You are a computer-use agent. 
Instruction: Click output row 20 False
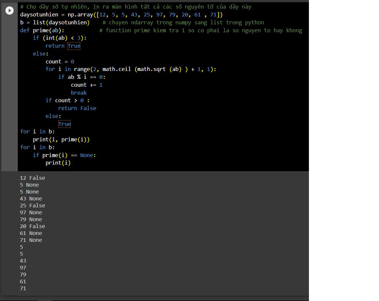(x=32, y=226)
